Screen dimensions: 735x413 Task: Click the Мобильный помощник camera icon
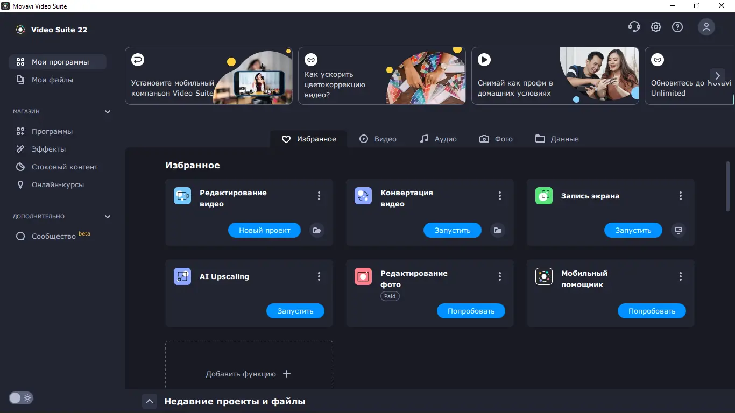[544, 276]
